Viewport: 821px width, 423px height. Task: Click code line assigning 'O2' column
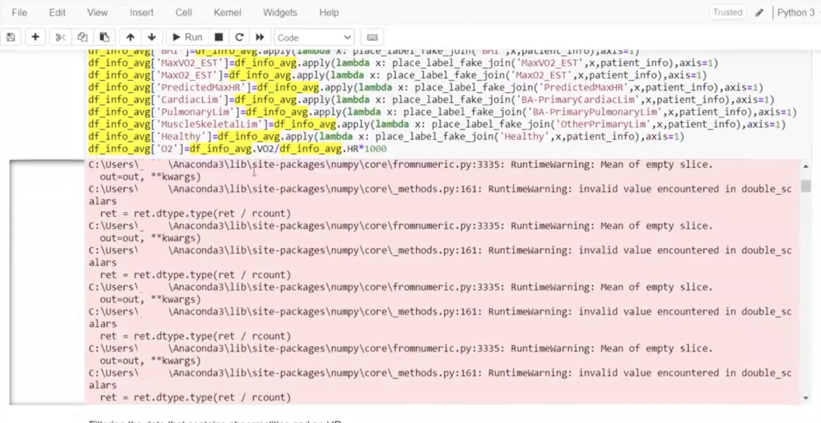click(x=238, y=149)
